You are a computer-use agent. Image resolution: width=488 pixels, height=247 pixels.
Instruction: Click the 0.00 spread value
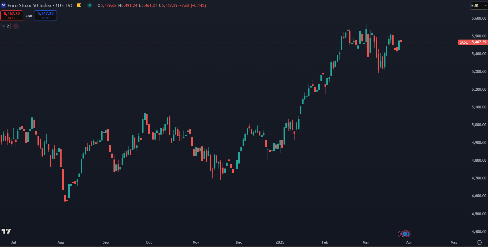28,16
